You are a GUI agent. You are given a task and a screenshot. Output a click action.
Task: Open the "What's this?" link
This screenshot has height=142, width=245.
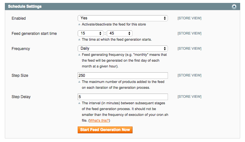[99, 120]
